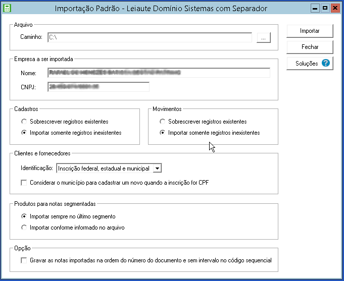Click the Nome text field
The height and width of the screenshot is (281, 344).
(x=159, y=73)
